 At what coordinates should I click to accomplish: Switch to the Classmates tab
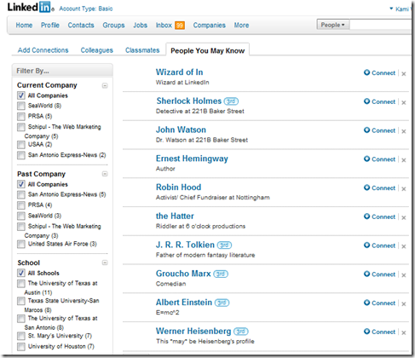point(142,50)
